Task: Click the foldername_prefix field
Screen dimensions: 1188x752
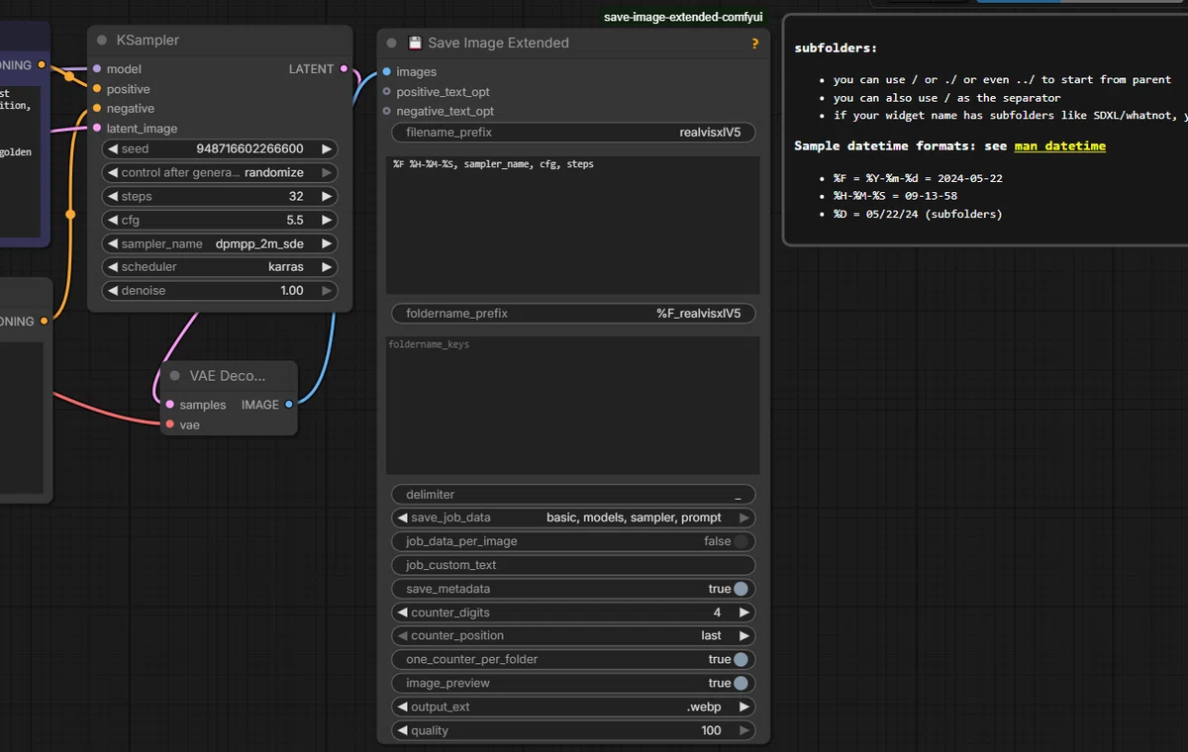Action: point(573,314)
